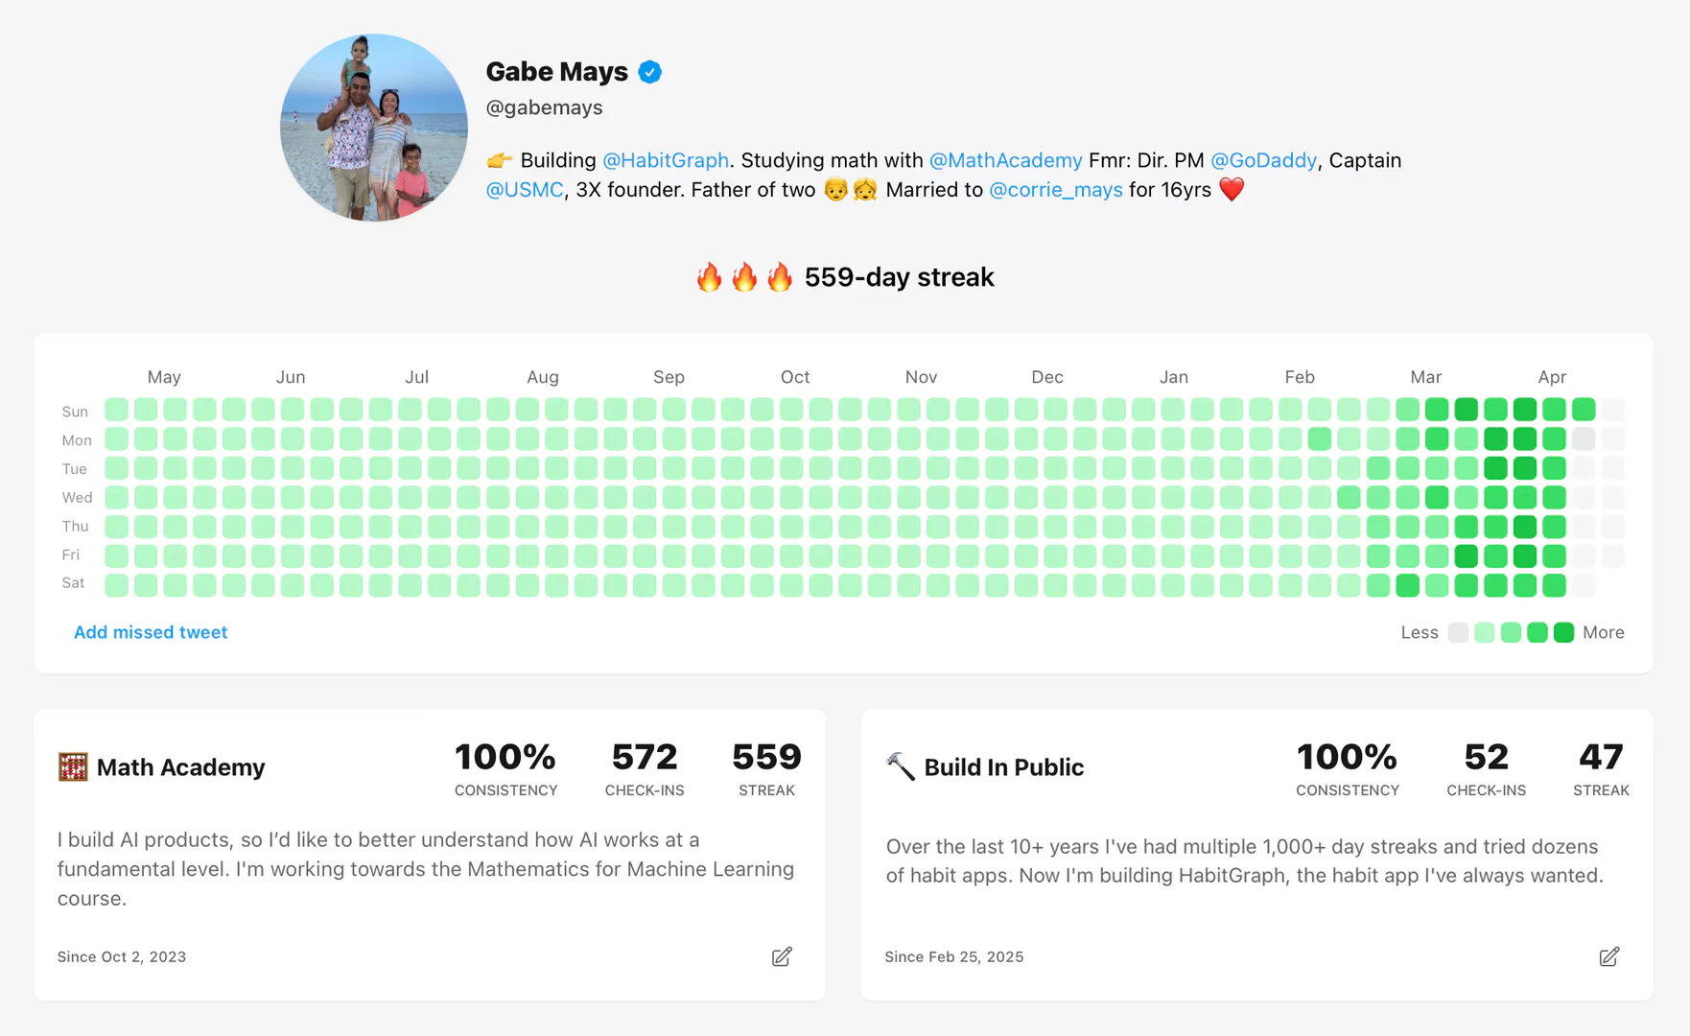Open the @HabitGraph mention link
This screenshot has height=1036, width=1690.
pos(666,160)
